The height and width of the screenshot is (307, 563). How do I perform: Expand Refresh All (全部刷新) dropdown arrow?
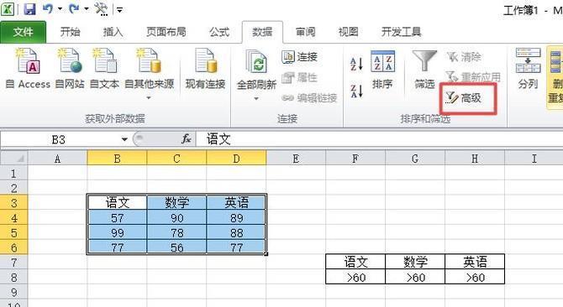256,98
